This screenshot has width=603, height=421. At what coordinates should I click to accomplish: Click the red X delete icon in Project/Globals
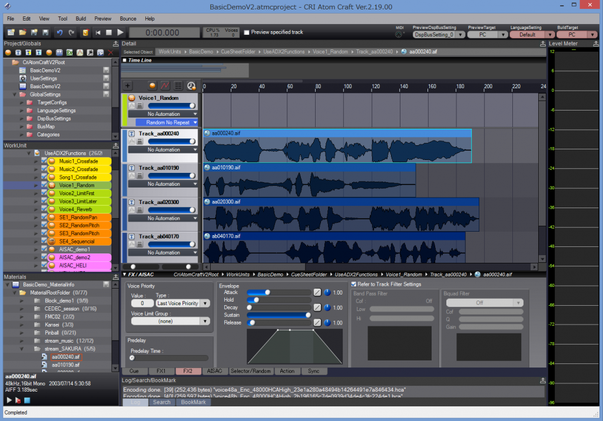pos(111,52)
